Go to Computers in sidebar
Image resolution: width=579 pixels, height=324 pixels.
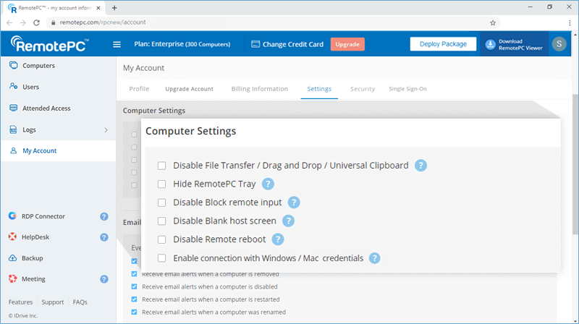38,66
